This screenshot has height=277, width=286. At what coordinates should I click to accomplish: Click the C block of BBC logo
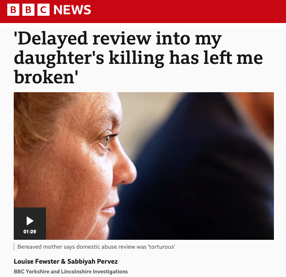pos(44,10)
